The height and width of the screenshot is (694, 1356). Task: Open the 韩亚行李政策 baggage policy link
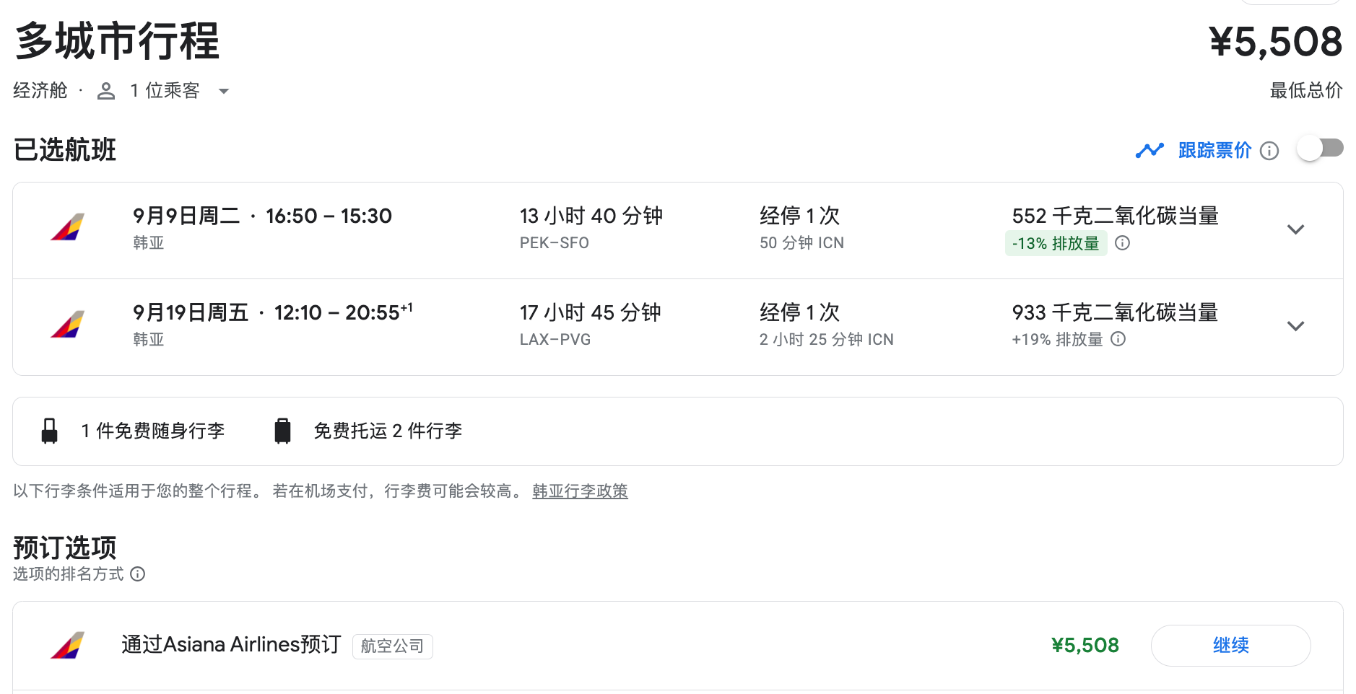tap(580, 491)
